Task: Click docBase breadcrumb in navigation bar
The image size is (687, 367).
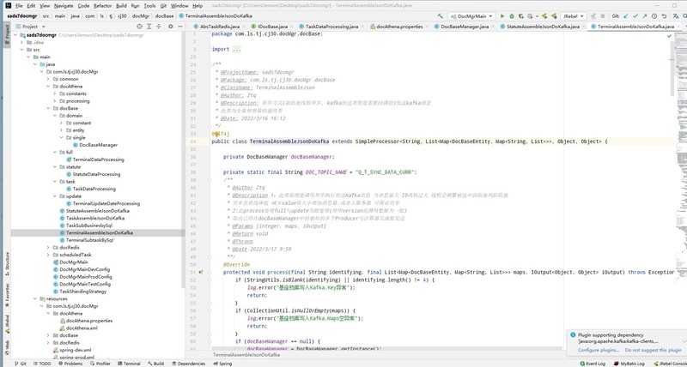Action: tap(165, 16)
